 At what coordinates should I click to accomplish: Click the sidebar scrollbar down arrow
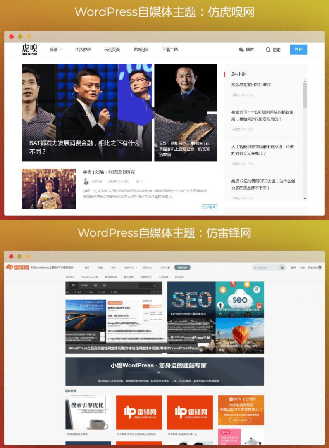305,198
